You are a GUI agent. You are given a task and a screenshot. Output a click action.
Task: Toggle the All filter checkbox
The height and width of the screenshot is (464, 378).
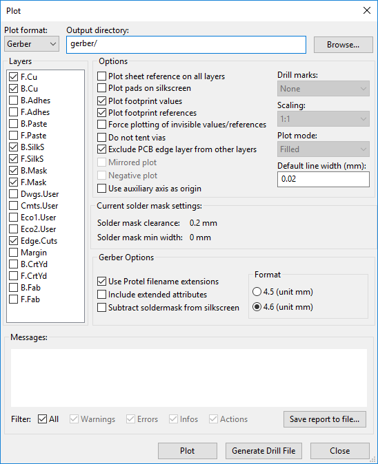pyautogui.click(x=42, y=419)
